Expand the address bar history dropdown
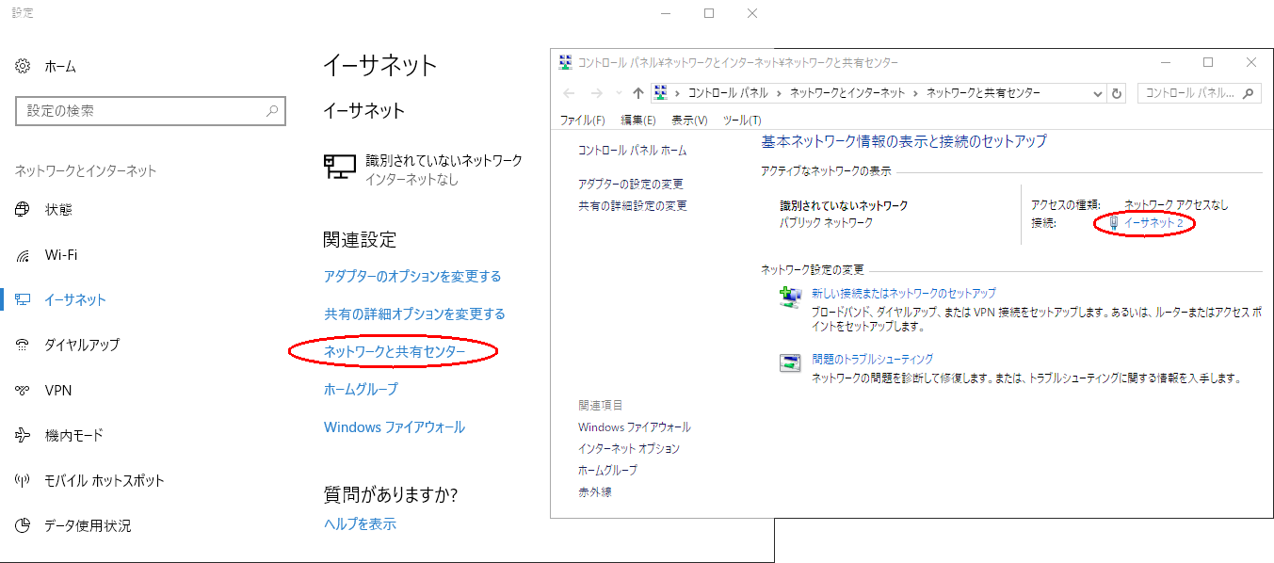 pyautogui.click(x=1098, y=93)
